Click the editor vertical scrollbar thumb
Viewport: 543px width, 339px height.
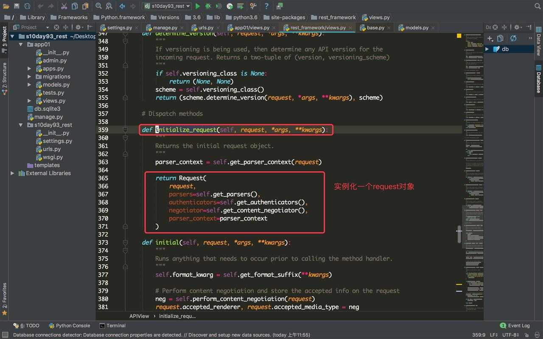click(x=459, y=234)
